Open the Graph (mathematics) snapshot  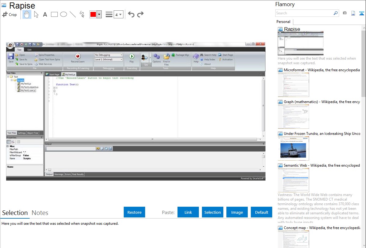pyautogui.click(x=293, y=117)
